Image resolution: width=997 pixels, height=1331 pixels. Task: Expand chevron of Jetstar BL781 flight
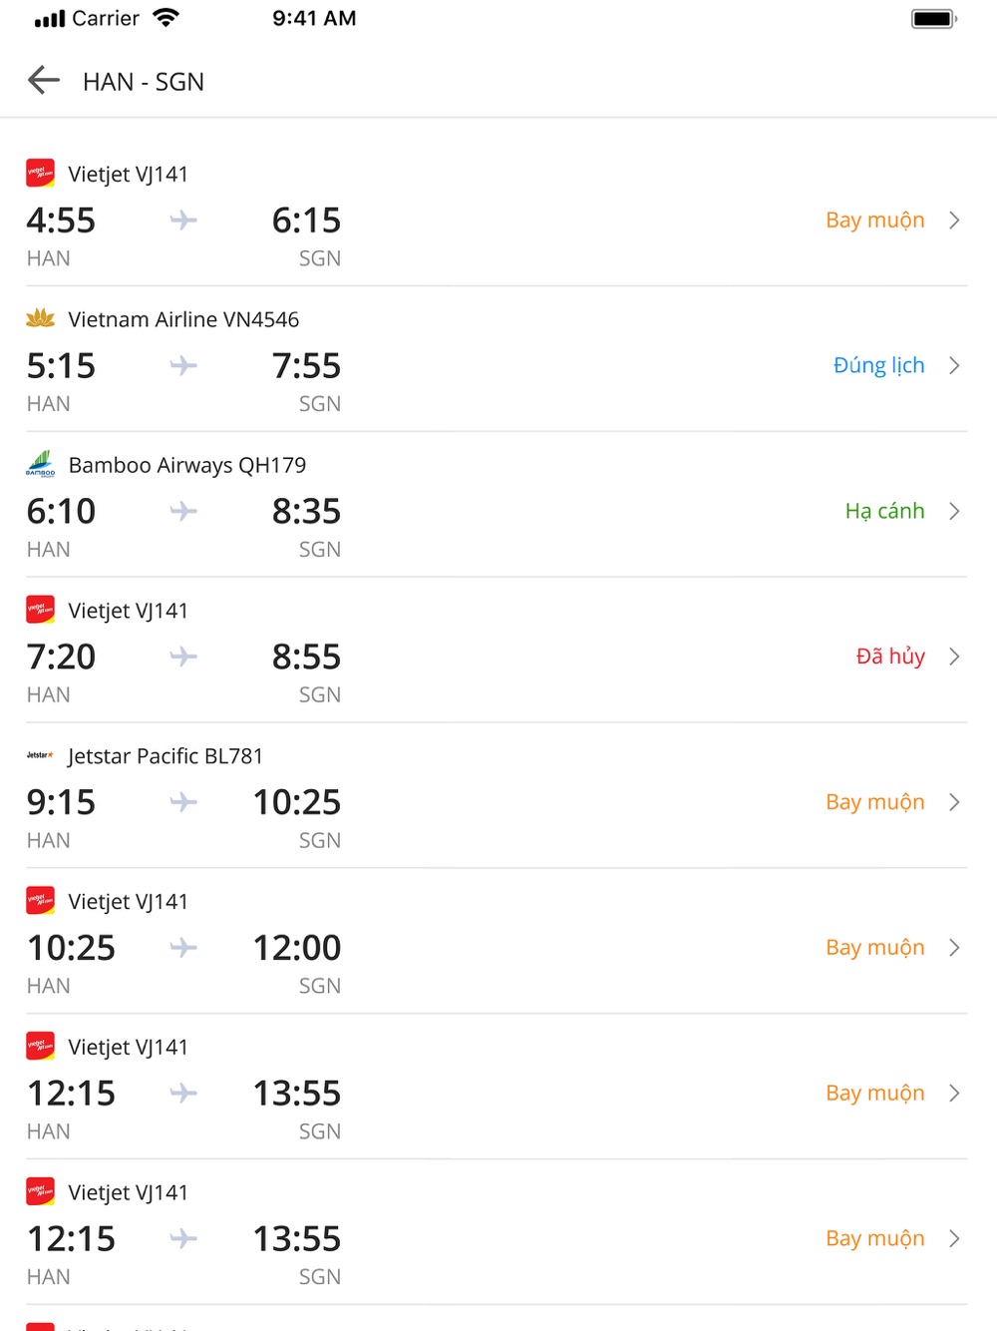pos(954,802)
